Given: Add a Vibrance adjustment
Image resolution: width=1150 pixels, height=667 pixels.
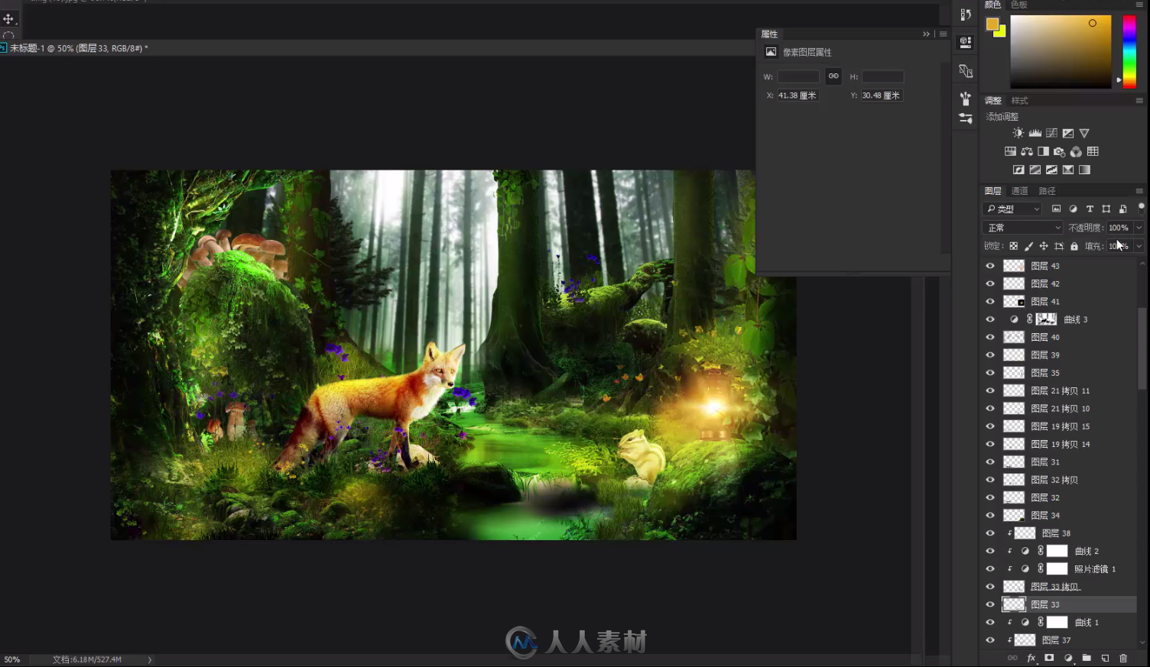Looking at the screenshot, I should [1084, 133].
